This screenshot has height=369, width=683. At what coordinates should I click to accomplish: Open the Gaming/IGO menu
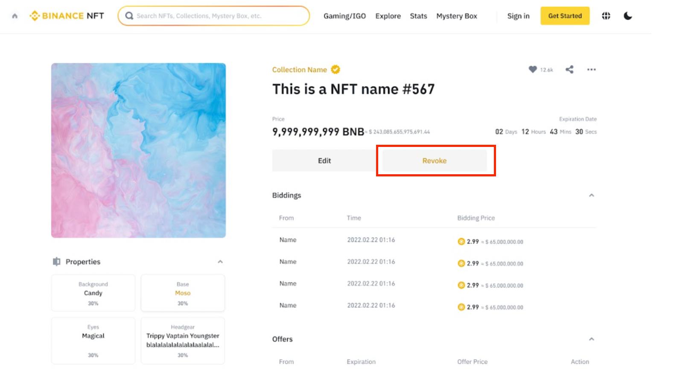coord(344,16)
